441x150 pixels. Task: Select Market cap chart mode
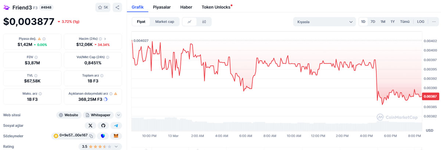click(x=165, y=22)
